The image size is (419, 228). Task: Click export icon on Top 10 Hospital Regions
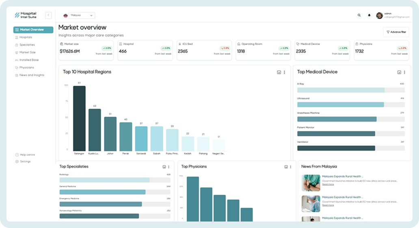click(x=279, y=72)
